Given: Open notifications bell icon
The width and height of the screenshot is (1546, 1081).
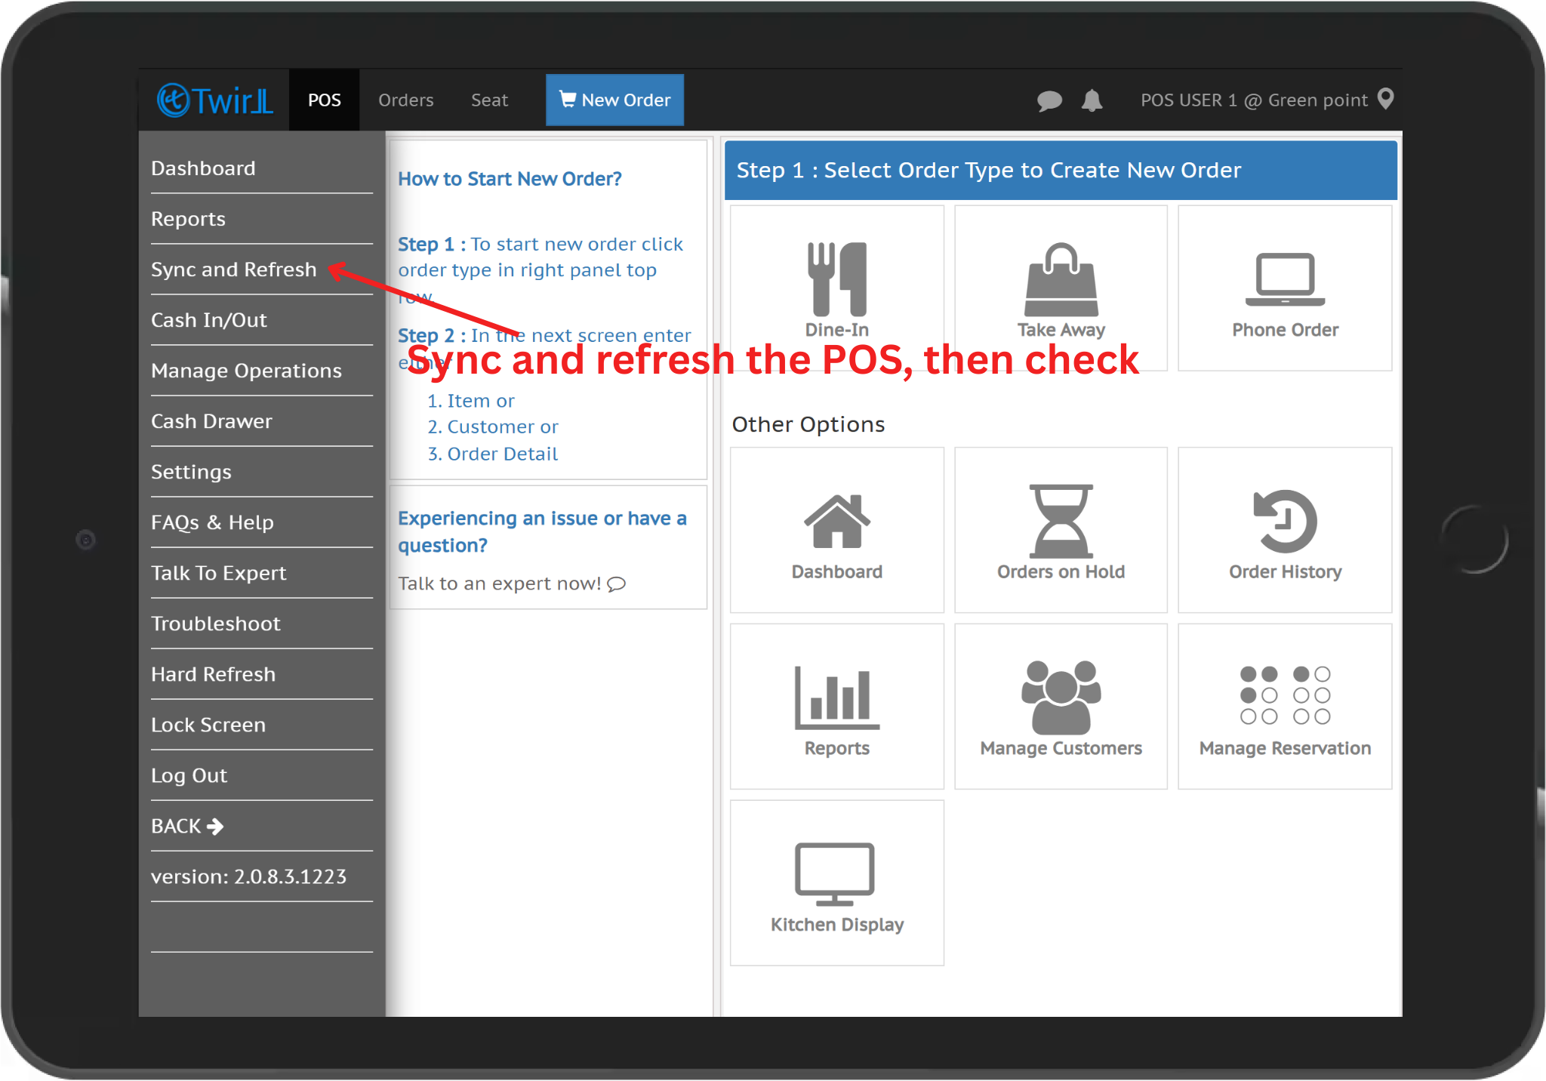Looking at the screenshot, I should pos(1092,100).
